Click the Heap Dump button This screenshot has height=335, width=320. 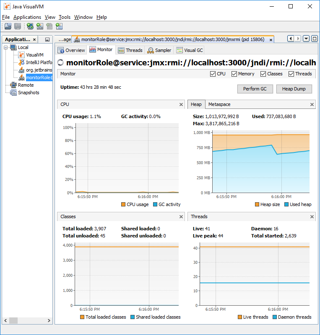pyautogui.click(x=294, y=89)
